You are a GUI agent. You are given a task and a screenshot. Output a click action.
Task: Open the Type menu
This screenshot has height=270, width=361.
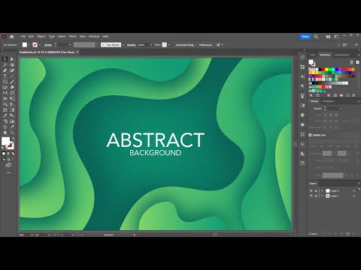[52, 37]
